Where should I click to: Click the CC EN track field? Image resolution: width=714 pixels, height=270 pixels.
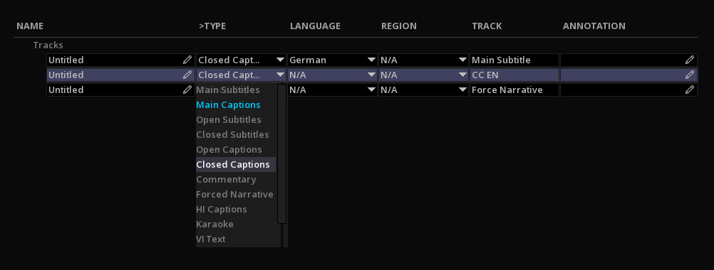pos(514,75)
